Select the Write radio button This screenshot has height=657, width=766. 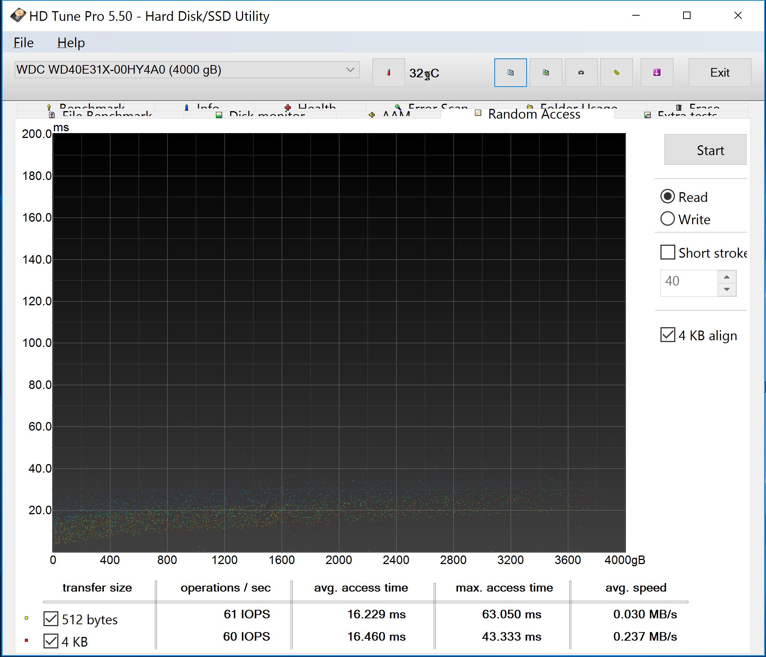pos(668,219)
